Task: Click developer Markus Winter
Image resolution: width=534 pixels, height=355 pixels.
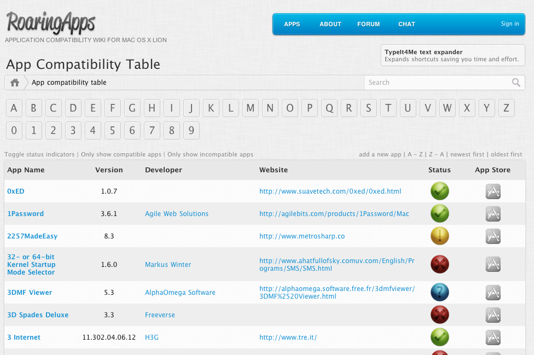Action: tap(168, 264)
